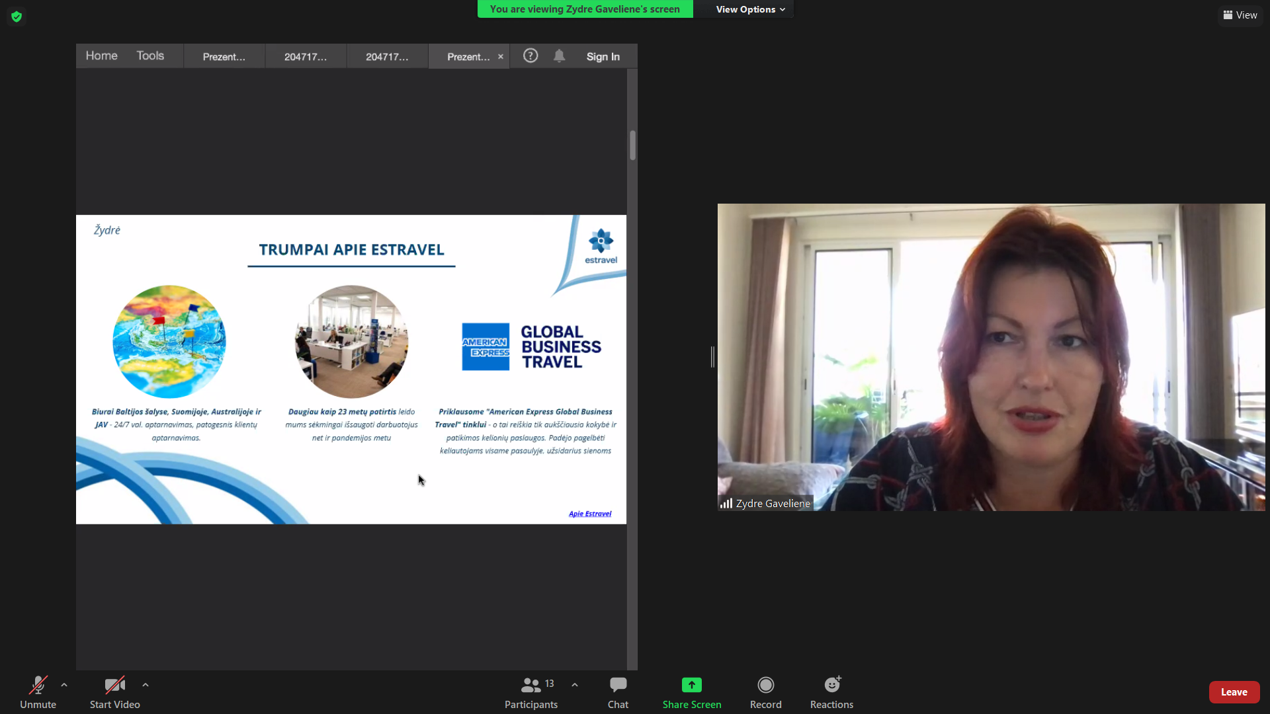
Task: Select the active Prezent... tab
Action: click(x=468, y=57)
